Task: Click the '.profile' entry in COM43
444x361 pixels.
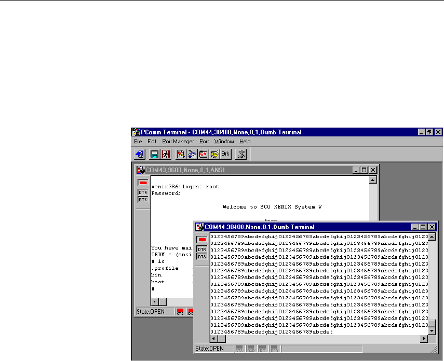Action: click(x=165, y=268)
